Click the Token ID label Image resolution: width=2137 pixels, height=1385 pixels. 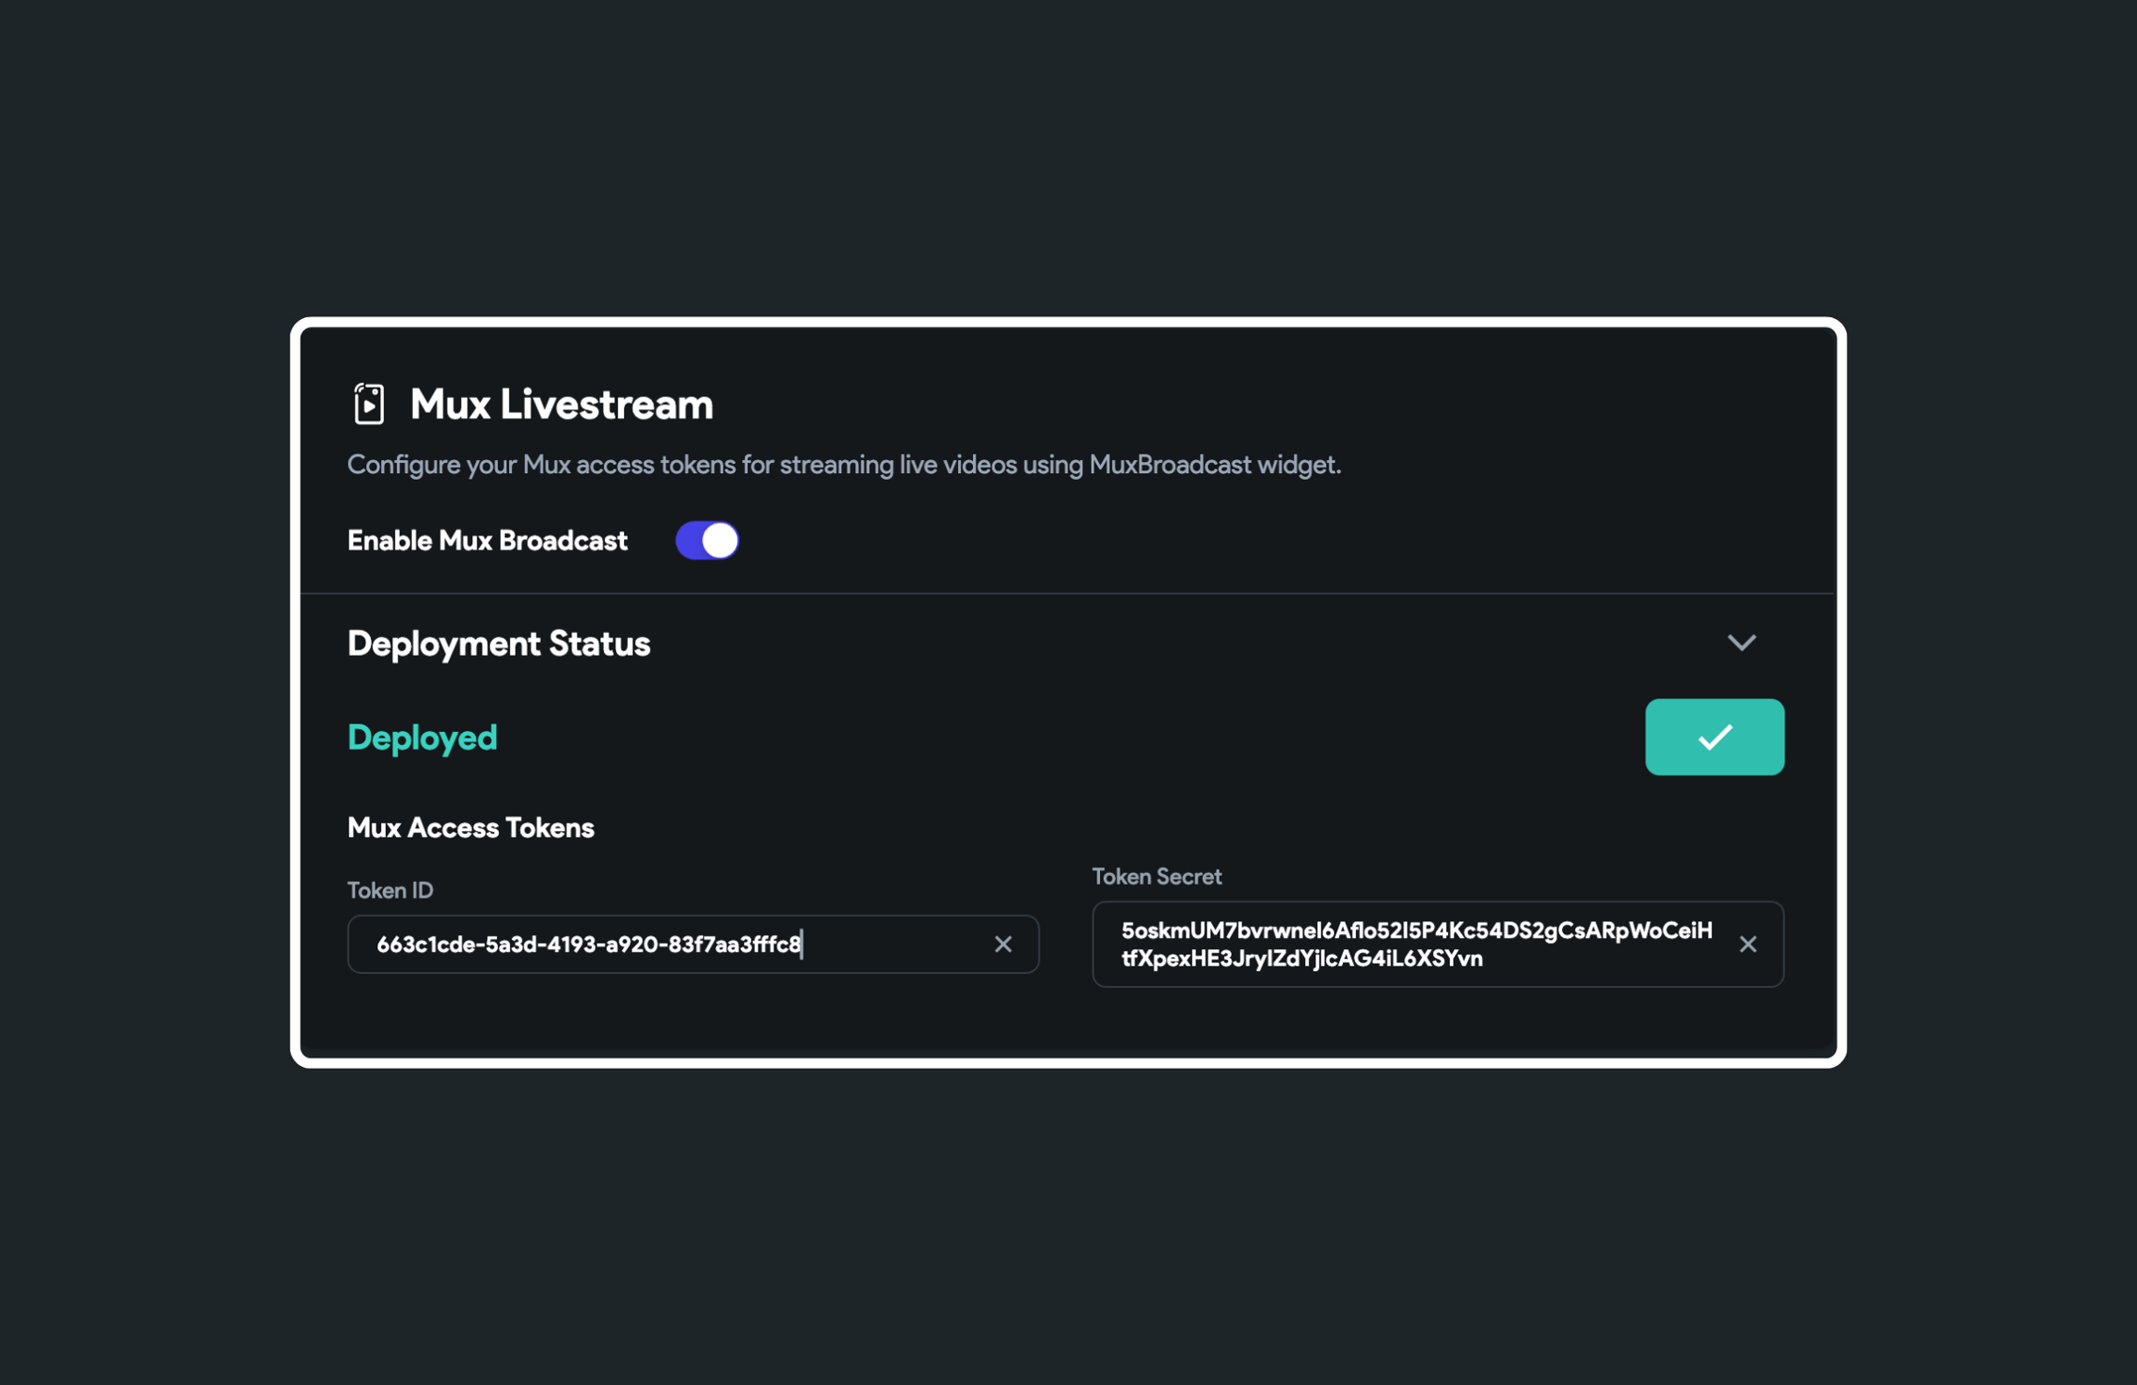390,891
